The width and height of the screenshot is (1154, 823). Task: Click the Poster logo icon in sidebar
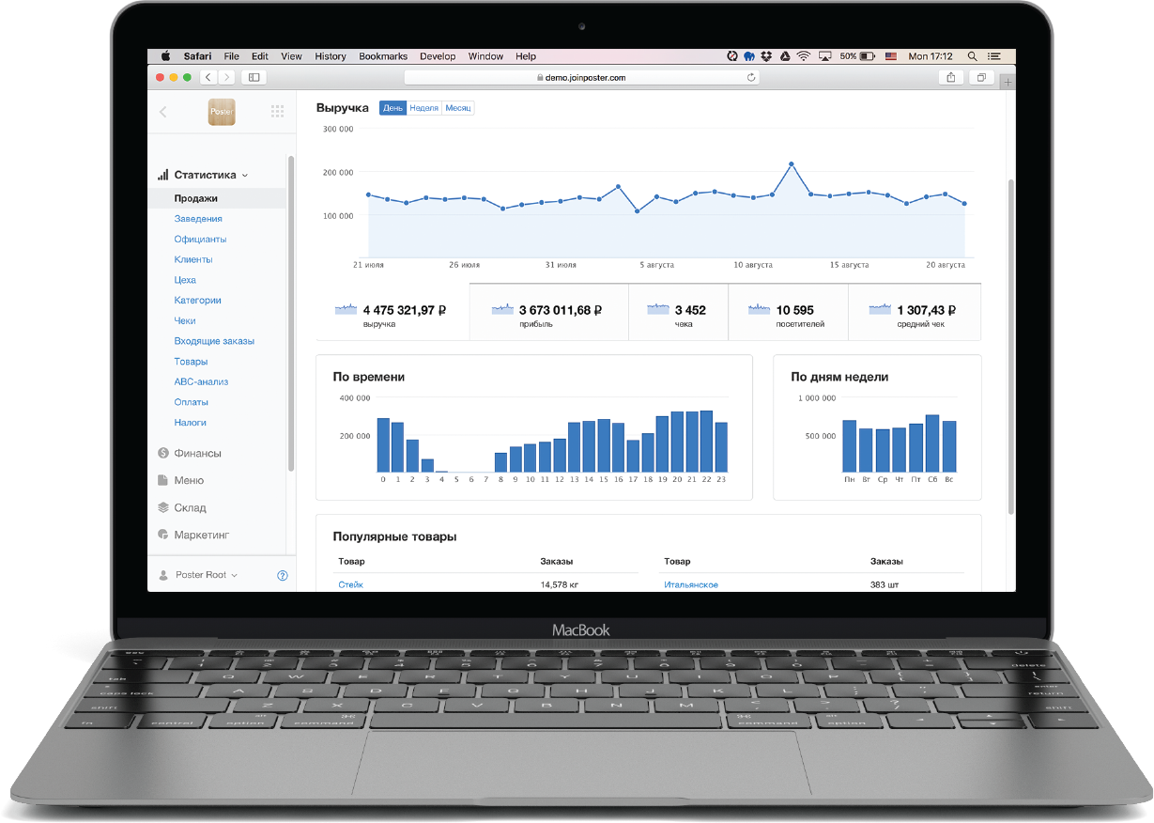(222, 112)
